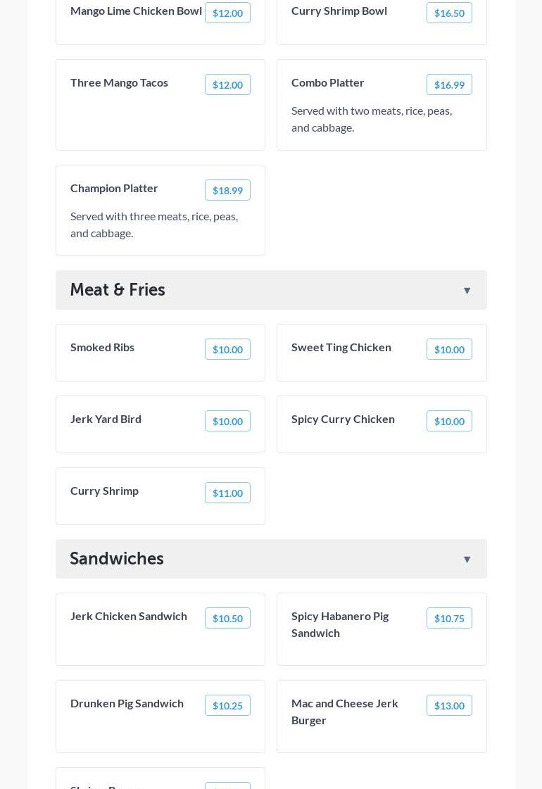Click Mac and Cheese Jerk Burger $13.00
The width and height of the screenshot is (542, 789).
coord(449,706)
